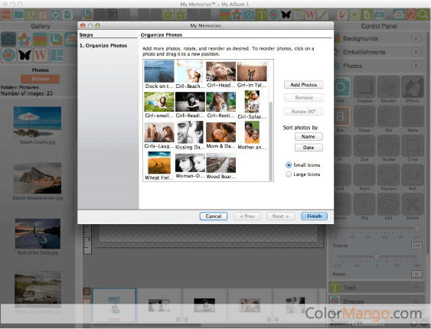
Task: Click the Add photo icon in Control Panel
Action: 341,86
